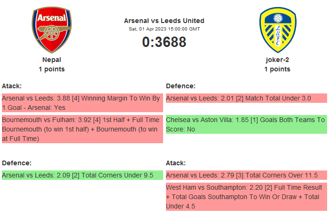The width and height of the screenshot is (329, 216).
Task: Click the left Atack heading
Action: [x=12, y=86]
